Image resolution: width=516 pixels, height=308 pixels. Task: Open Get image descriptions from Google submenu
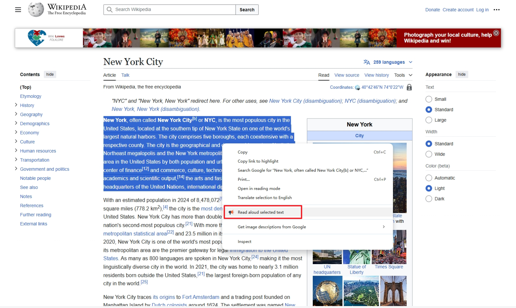(x=308, y=227)
